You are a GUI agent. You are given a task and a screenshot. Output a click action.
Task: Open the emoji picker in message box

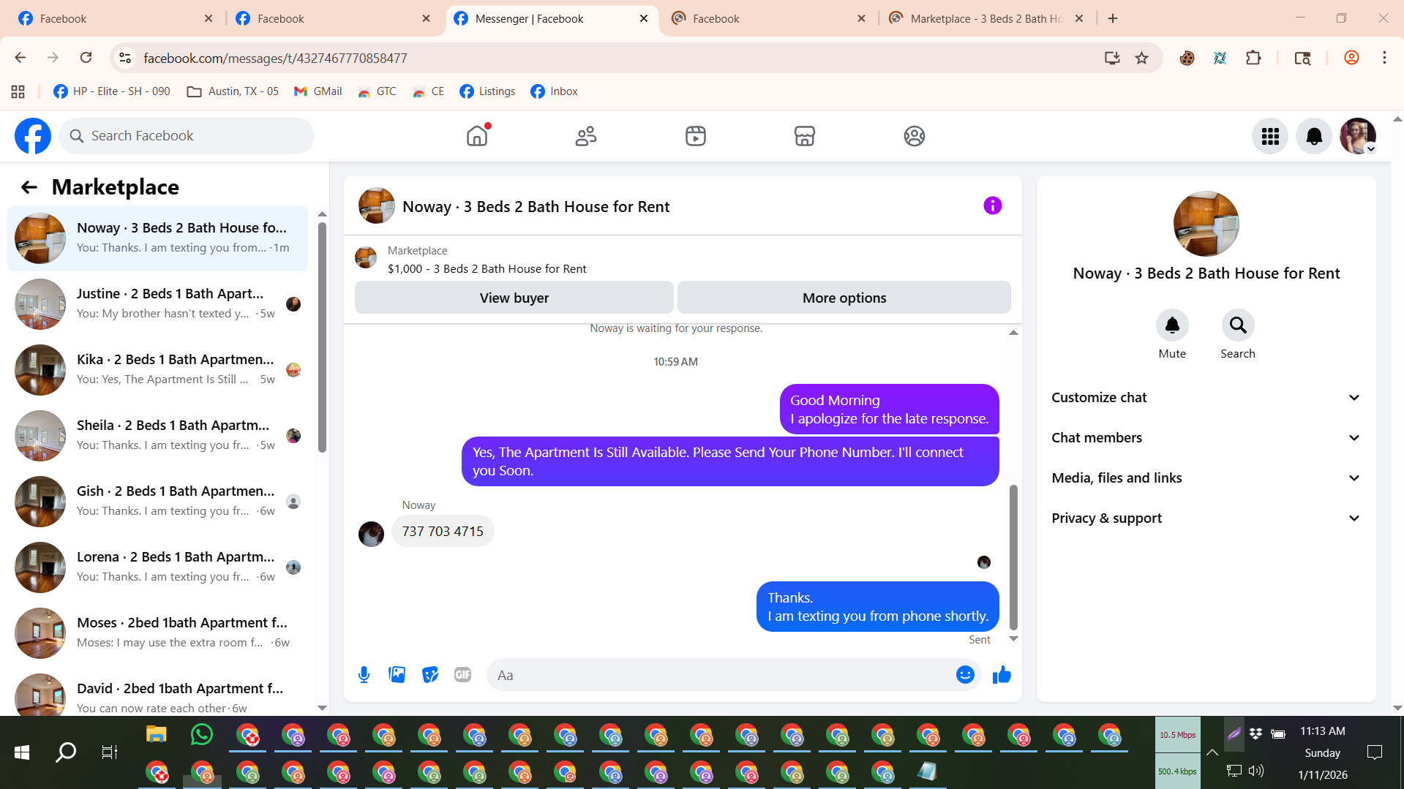pyautogui.click(x=965, y=675)
